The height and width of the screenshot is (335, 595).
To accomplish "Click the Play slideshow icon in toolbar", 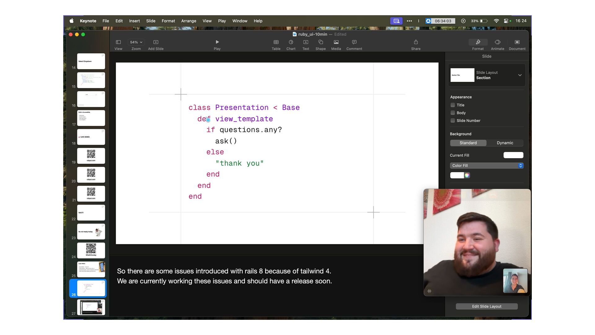I will click(217, 42).
